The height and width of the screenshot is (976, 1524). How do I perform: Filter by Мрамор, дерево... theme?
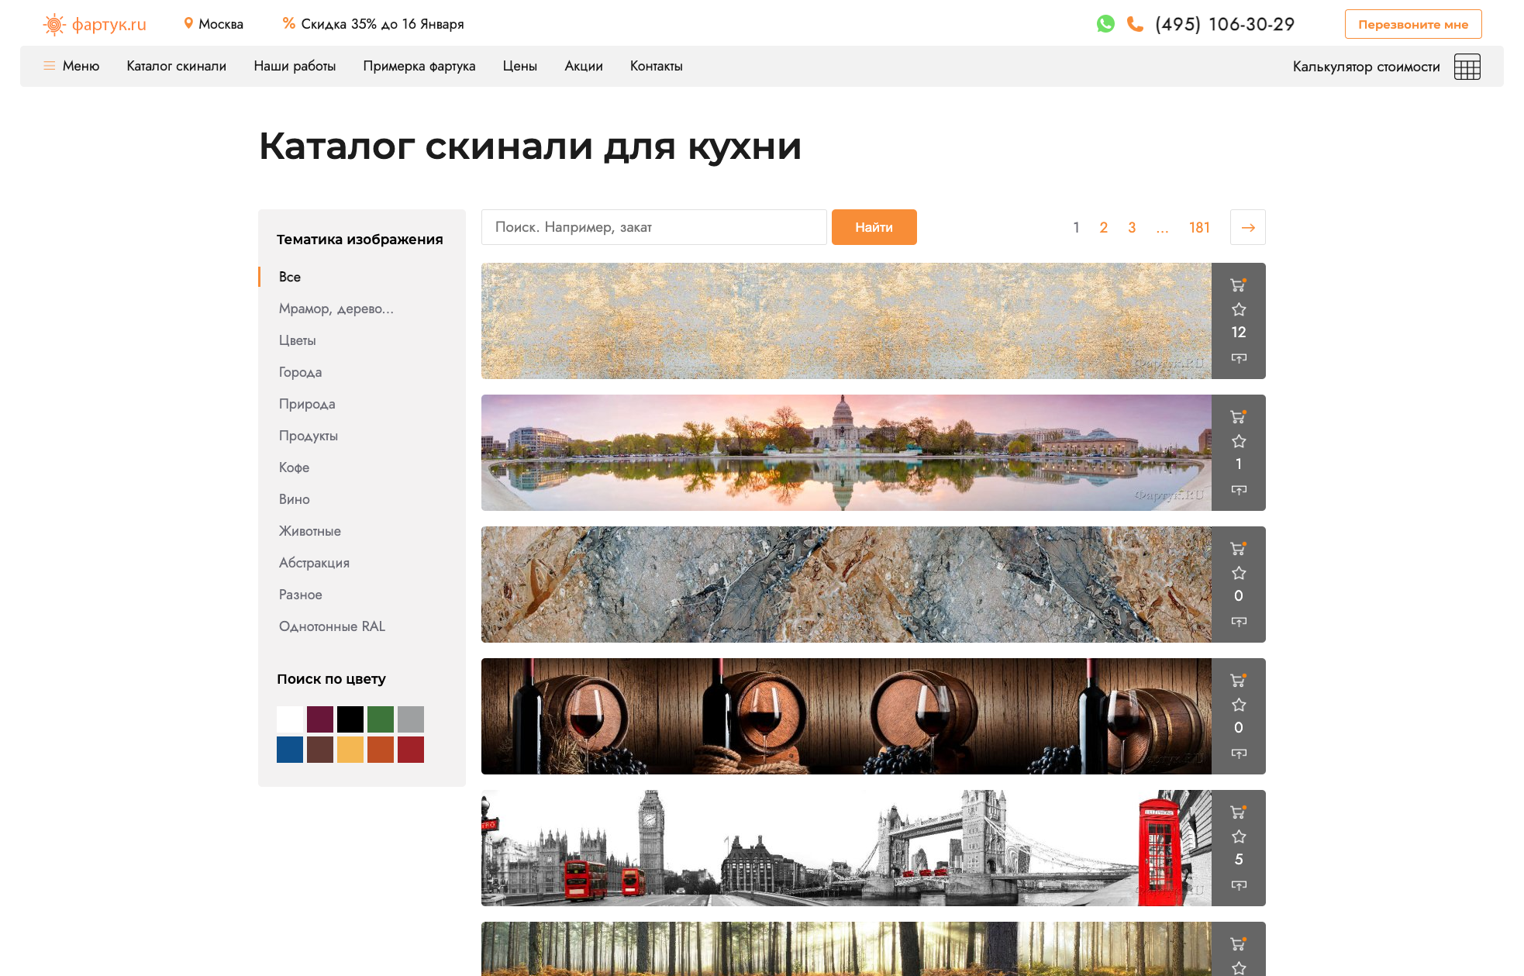point(336,309)
